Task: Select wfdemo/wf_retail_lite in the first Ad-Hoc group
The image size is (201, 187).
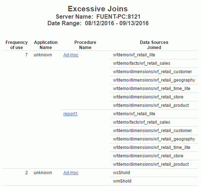Action: coord(134,55)
